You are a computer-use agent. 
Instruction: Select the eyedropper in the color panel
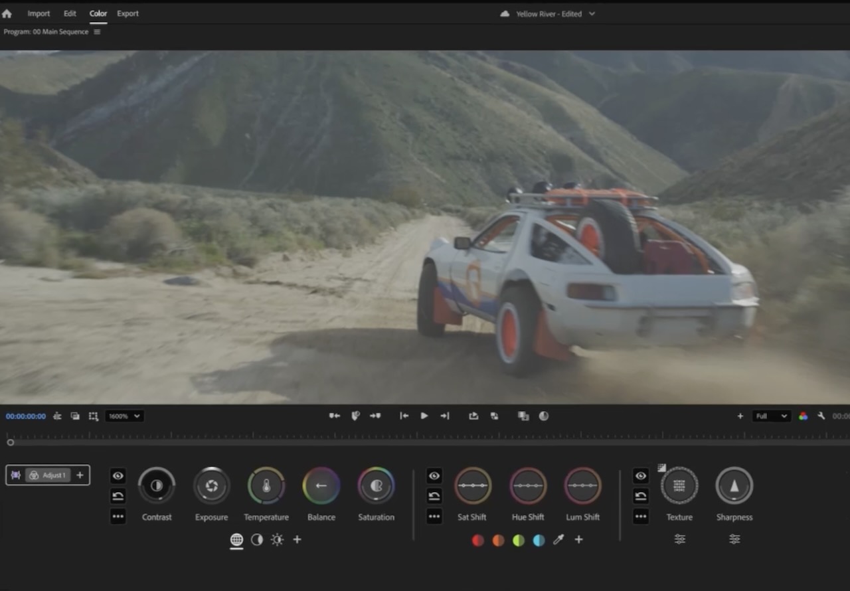(558, 540)
